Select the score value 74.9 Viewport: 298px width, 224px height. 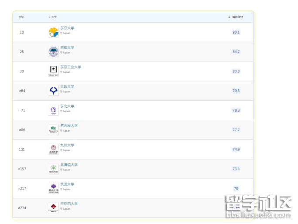[x=236, y=149]
